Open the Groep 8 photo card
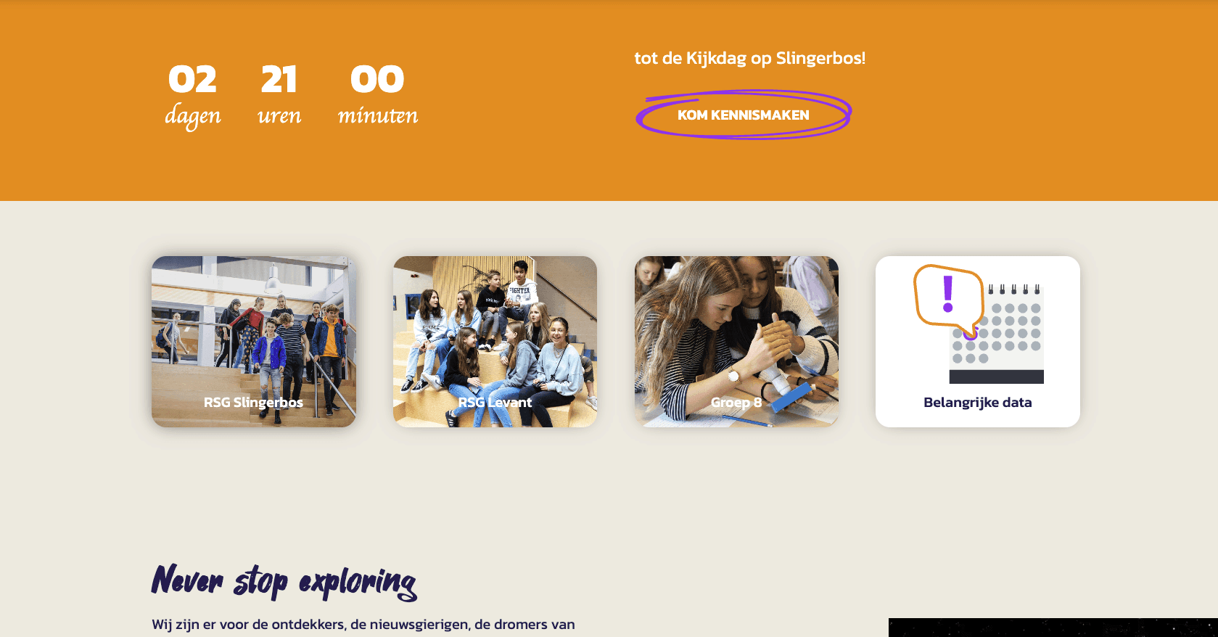Image resolution: width=1218 pixels, height=637 pixels. pyautogui.click(x=736, y=341)
